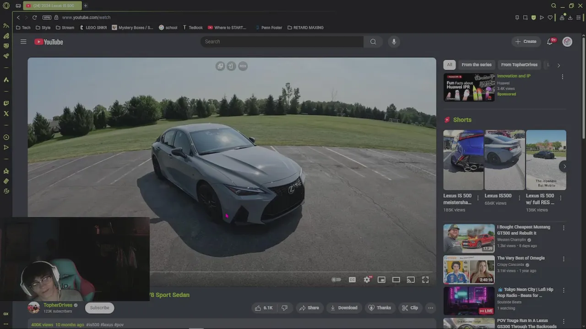Reload the page in the browser
Screen dimensions: 586x329
34,17
